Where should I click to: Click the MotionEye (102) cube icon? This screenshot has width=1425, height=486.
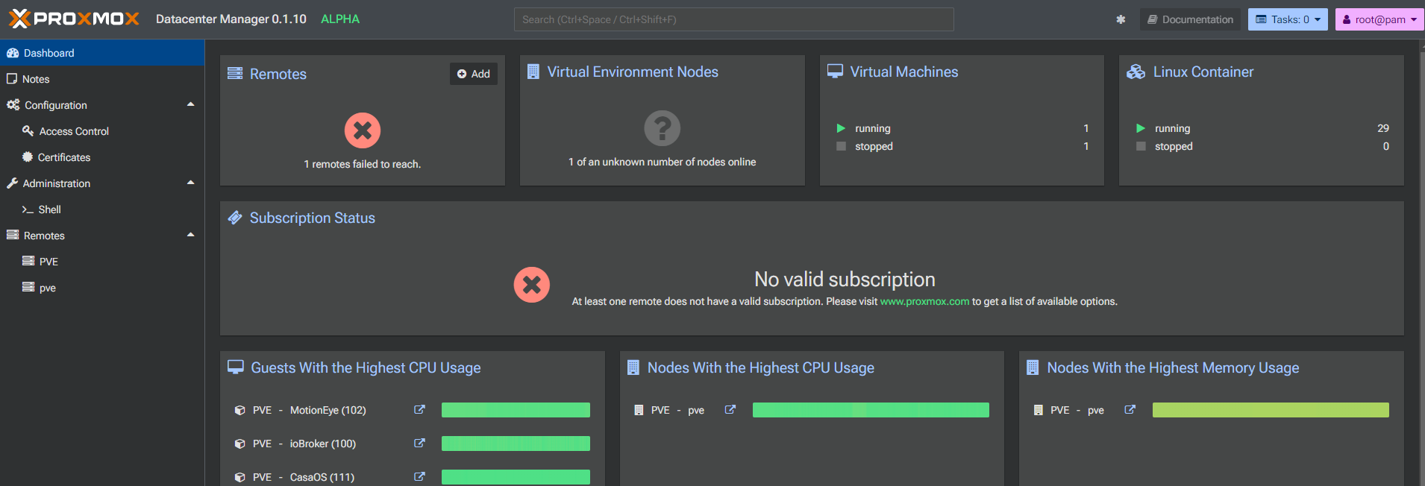click(240, 410)
